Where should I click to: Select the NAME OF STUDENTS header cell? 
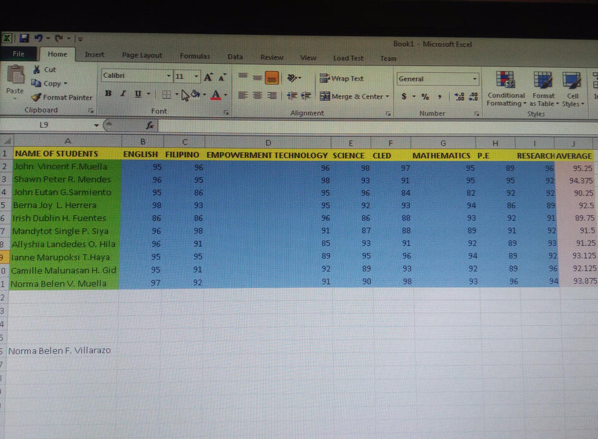pos(67,153)
